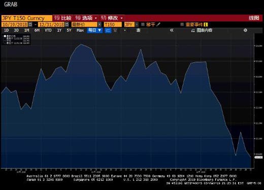
Task: Select the 1D range tab
Action: [x=6, y=30]
